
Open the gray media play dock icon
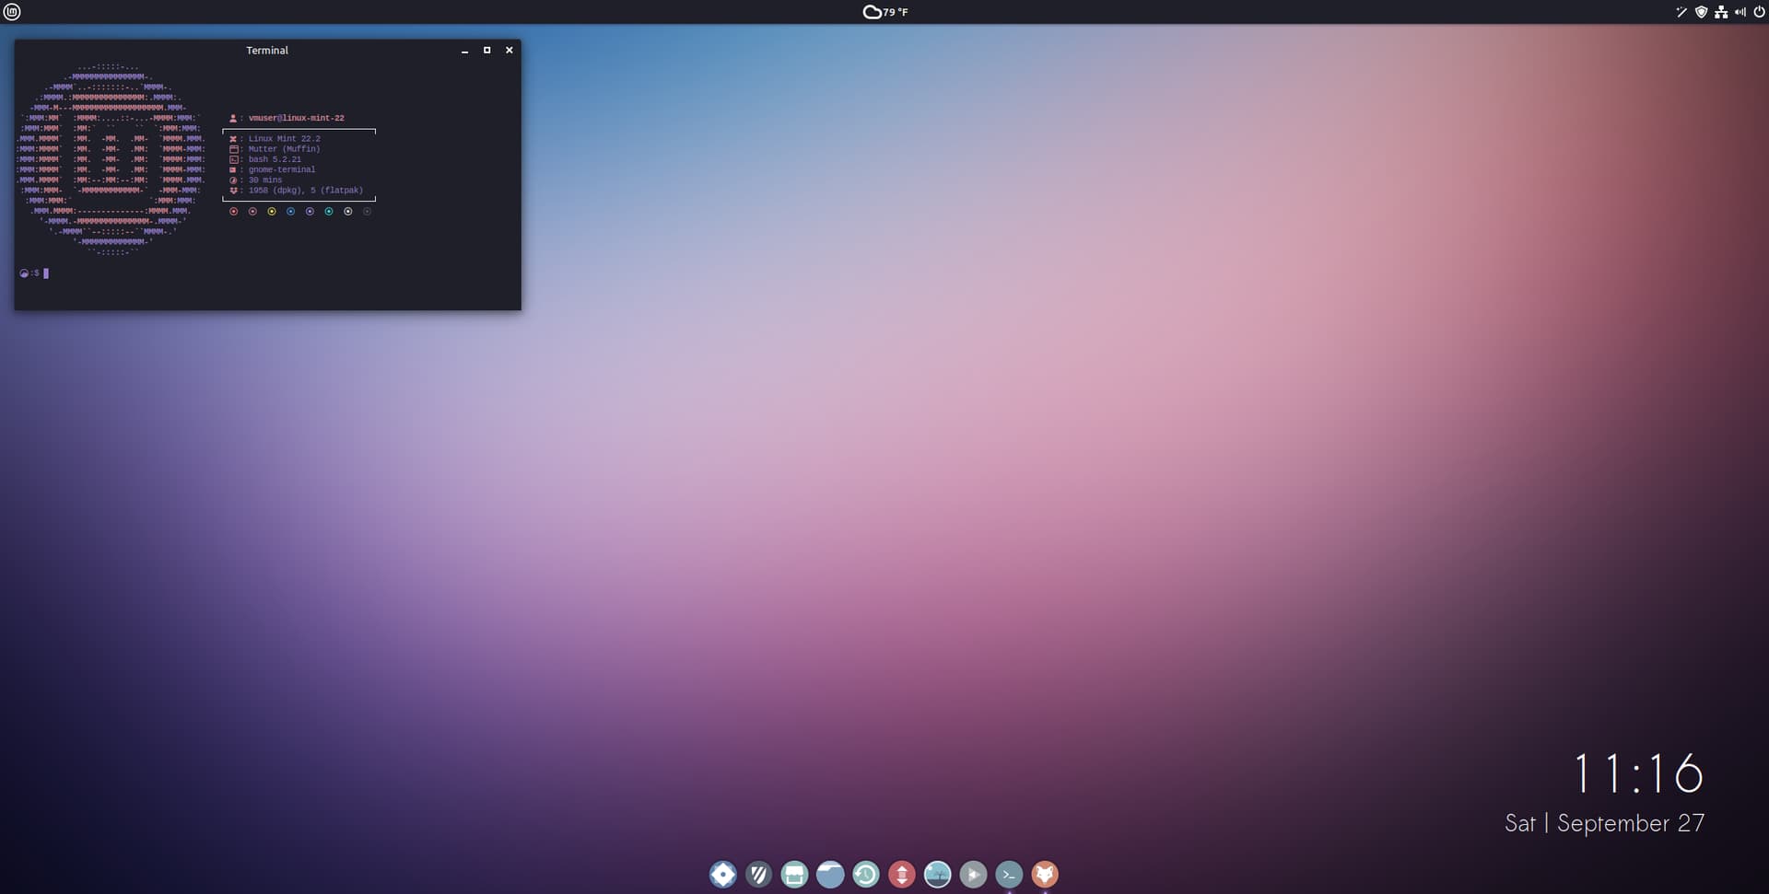pos(973,874)
